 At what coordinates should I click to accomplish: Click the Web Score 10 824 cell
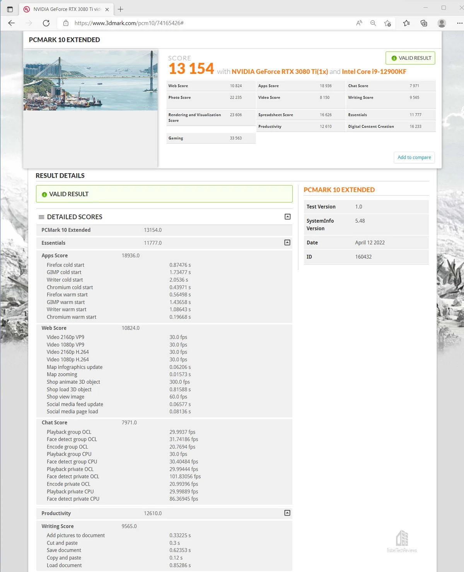pos(211,86)
